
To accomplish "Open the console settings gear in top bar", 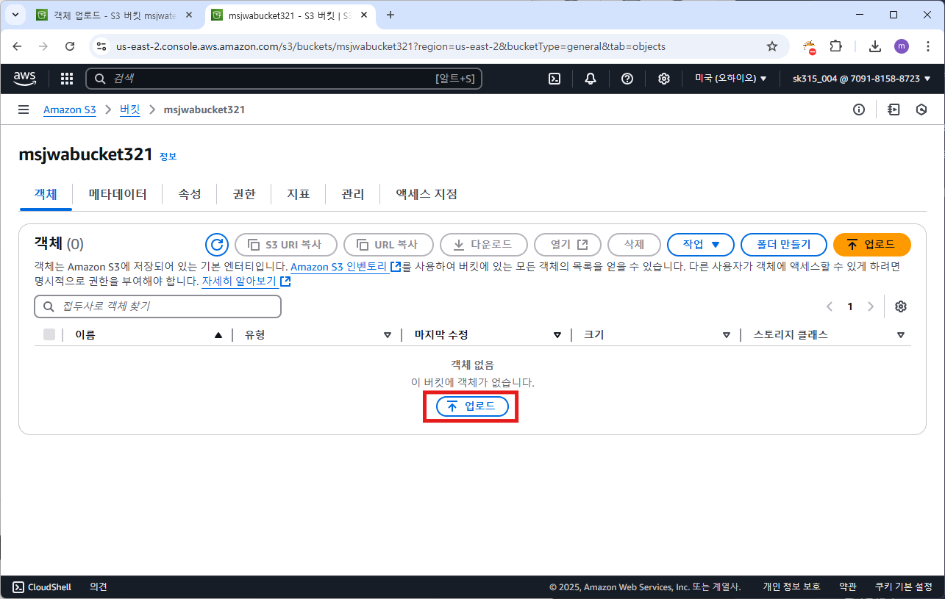I will coord(663,79).
